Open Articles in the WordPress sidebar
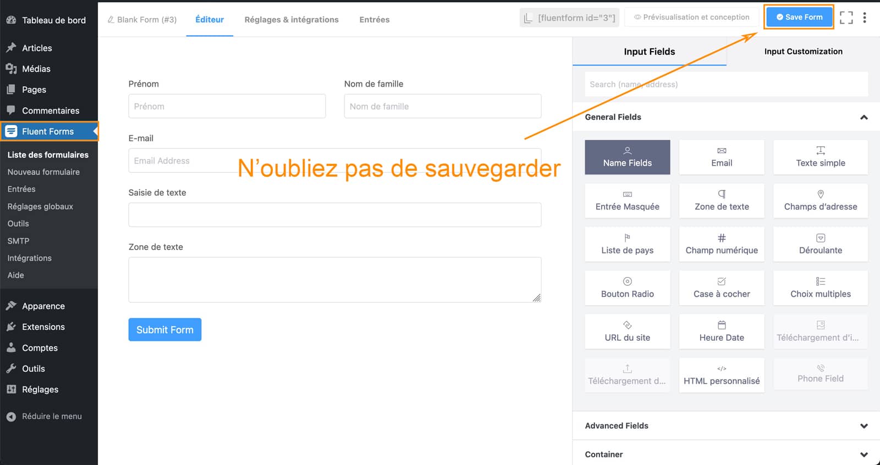 tap(48, 48)
